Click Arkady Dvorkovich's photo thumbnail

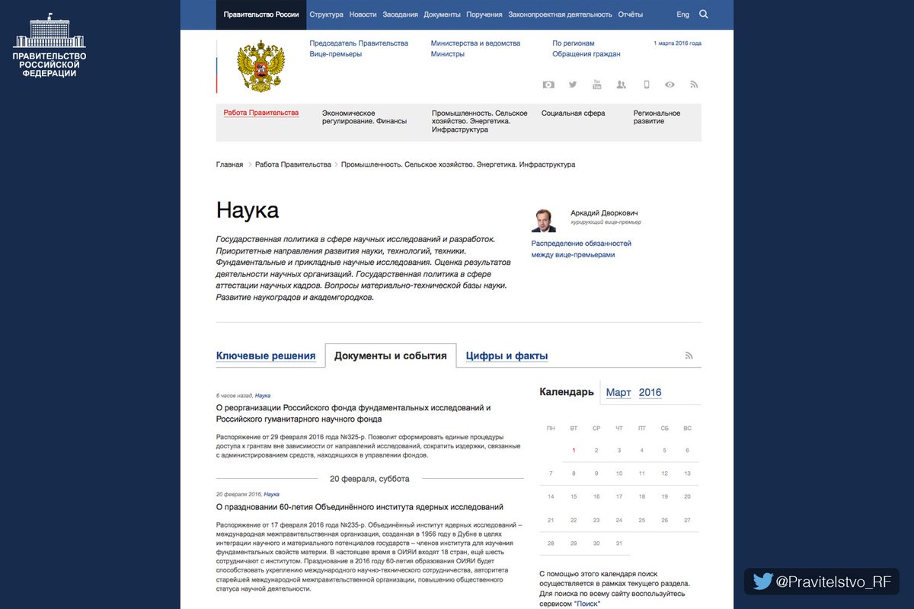tap(543, 220)
